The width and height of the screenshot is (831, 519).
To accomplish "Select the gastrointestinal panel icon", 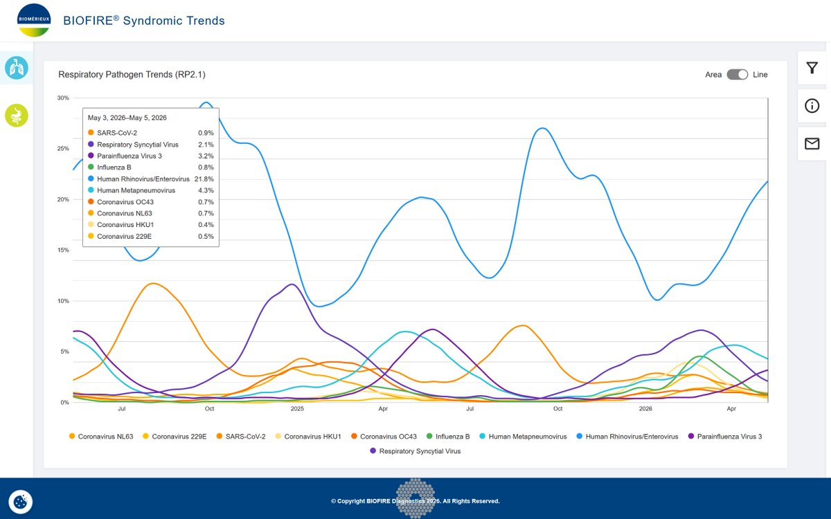I will pos(16,116).
